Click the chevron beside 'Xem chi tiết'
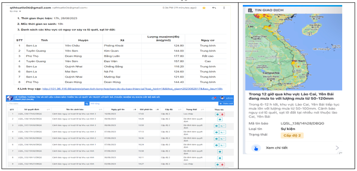Viewport: 357px width, 171px height. tap(337, 148)
